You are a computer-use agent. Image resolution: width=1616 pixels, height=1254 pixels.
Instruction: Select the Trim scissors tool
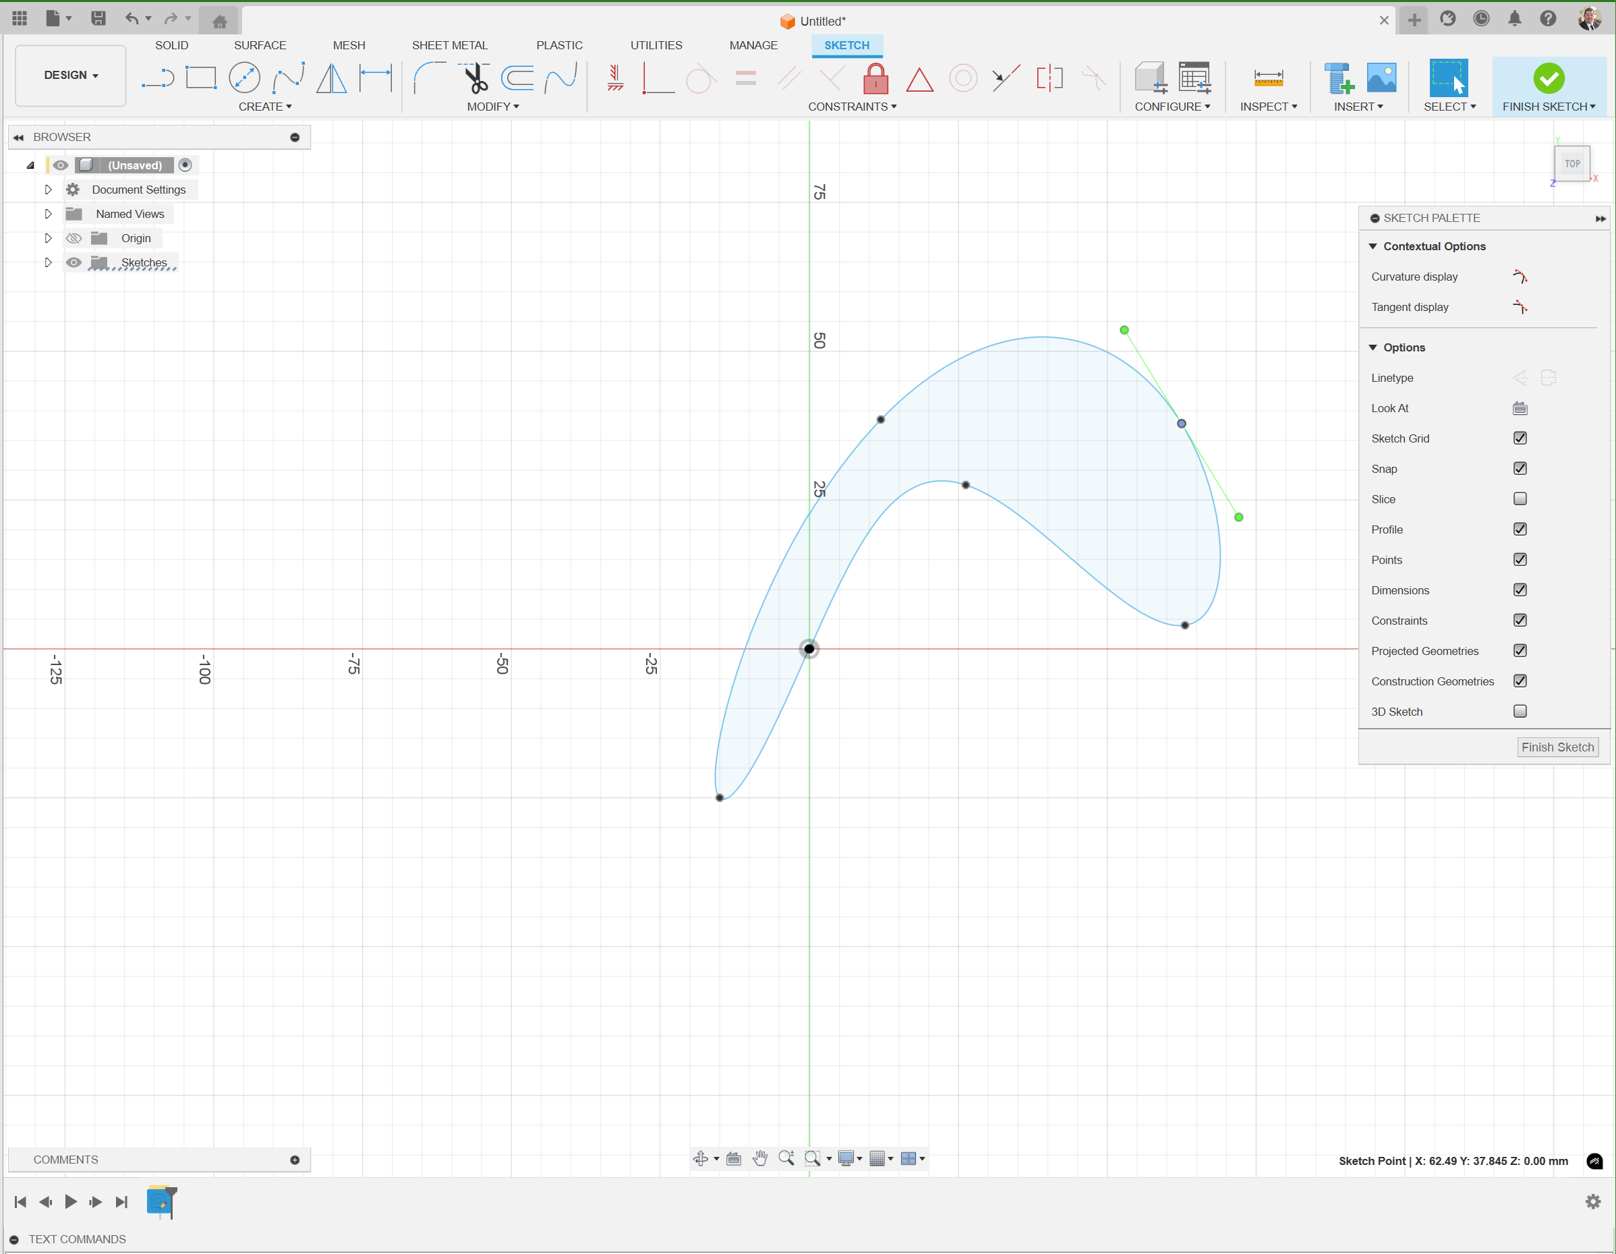coord(474,78)
